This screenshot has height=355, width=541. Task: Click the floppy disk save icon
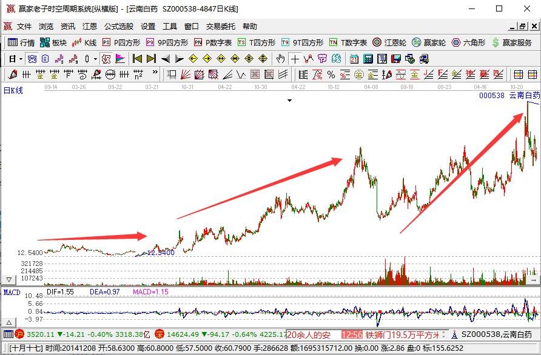[396, 59]
